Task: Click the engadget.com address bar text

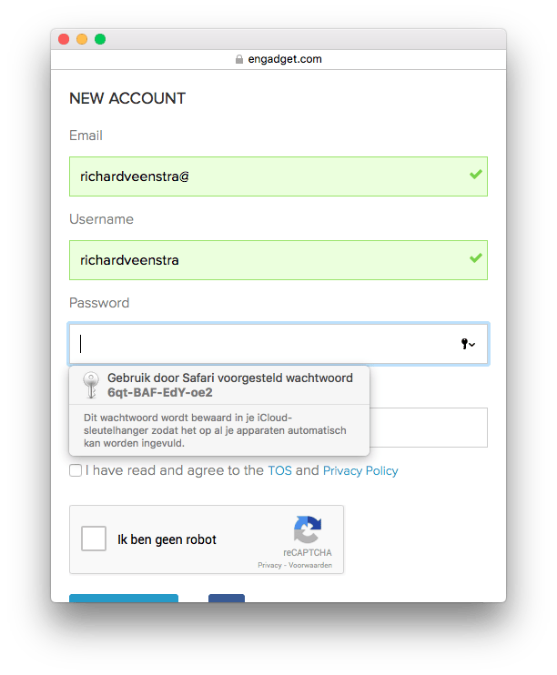Action: click(285, 59)
